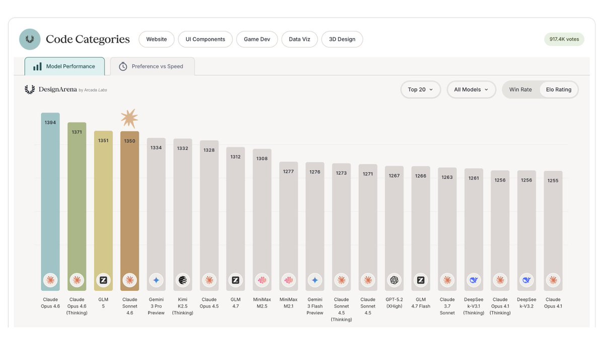The height and width of the screenshot is (339, 604).
Task: Open the UI Components category
Action: click(x=205, y=39)
